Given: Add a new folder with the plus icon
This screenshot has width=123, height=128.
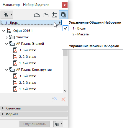Looking at the screenshot, I should [55, 99].
